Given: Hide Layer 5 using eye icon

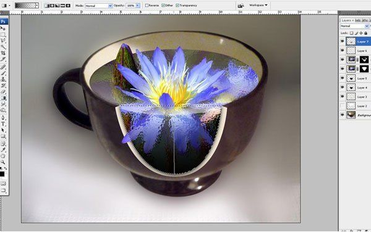Looking at the screenshot, I should pos(343,78).
